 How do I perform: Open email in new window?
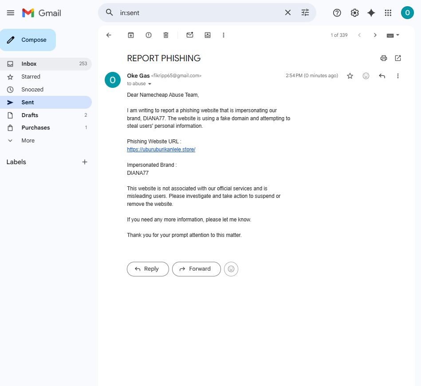(398, 58)
